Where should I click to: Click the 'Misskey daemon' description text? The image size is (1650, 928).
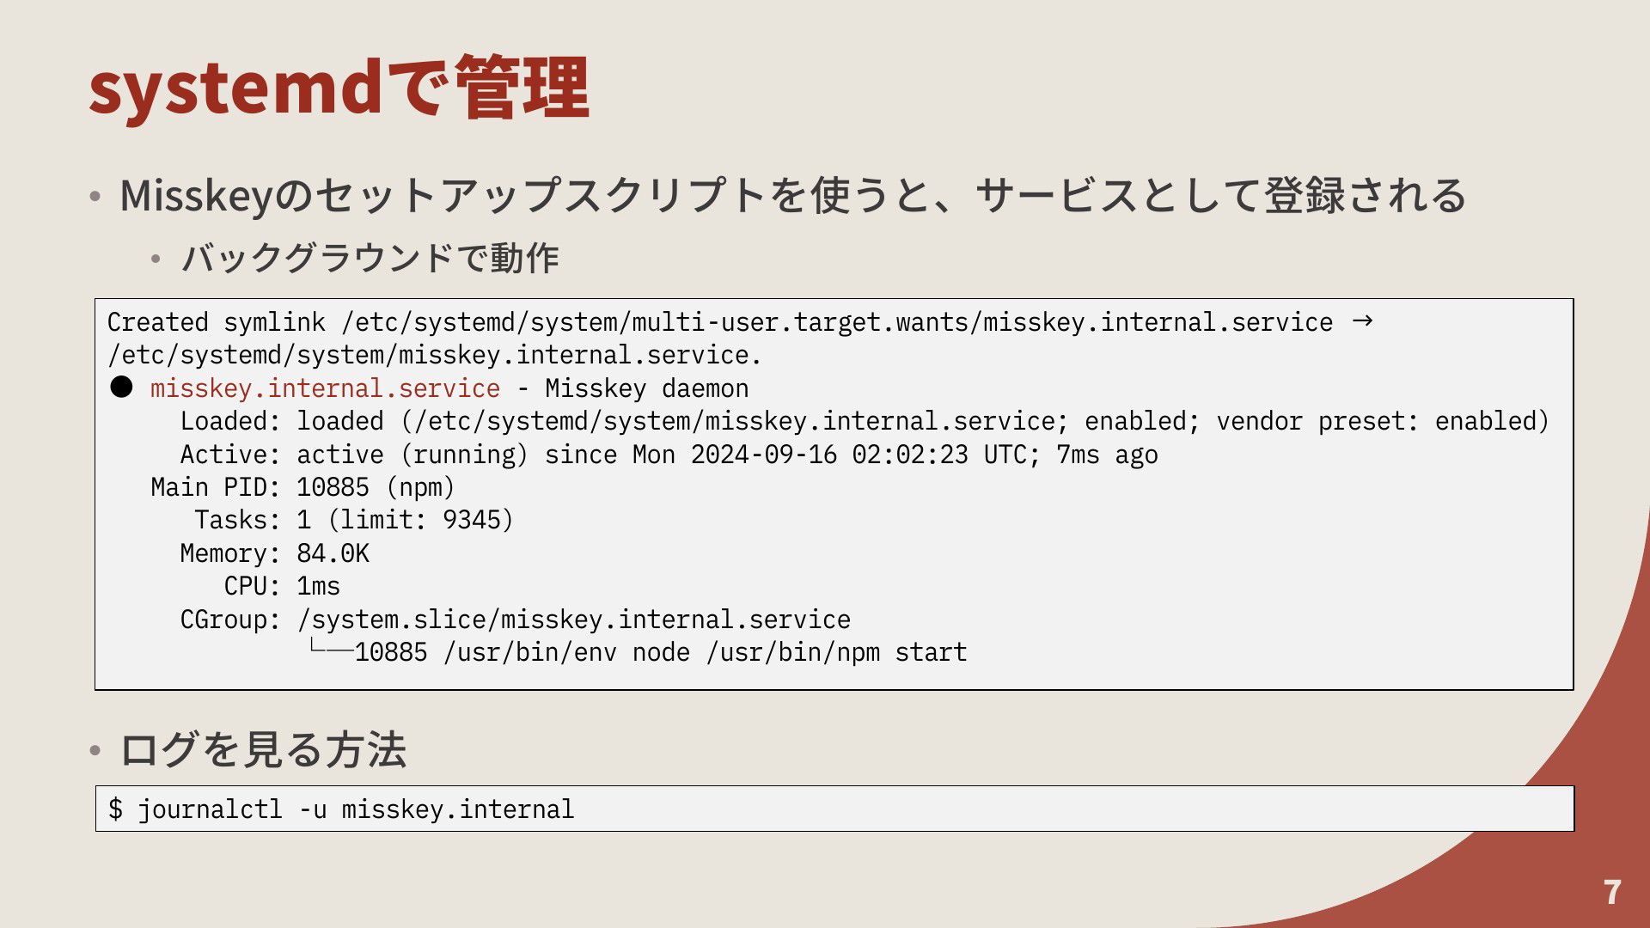647,388
